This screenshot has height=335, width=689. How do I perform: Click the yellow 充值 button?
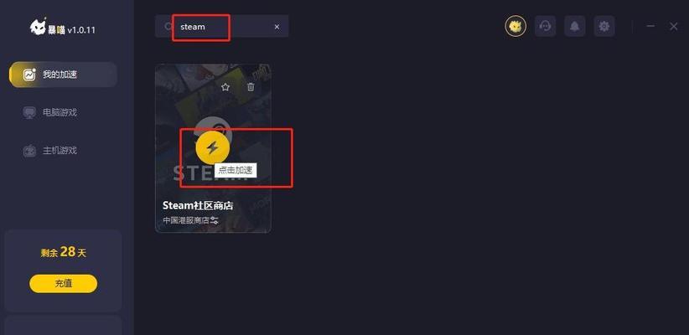click(63, 284)
